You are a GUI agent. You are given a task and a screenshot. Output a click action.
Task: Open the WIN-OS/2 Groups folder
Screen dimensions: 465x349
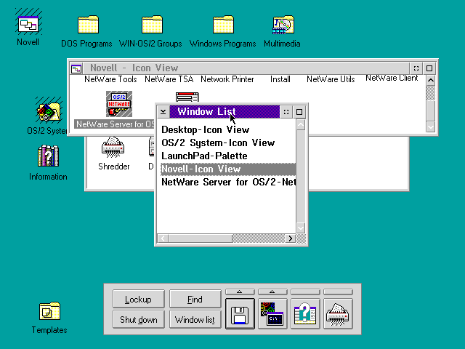click(x=152, y=24)
